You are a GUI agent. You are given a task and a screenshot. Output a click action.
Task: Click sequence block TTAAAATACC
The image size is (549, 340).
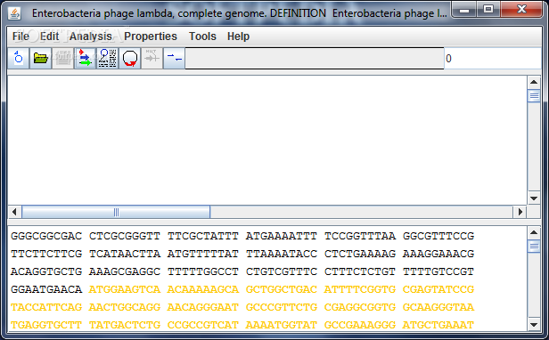282,254
